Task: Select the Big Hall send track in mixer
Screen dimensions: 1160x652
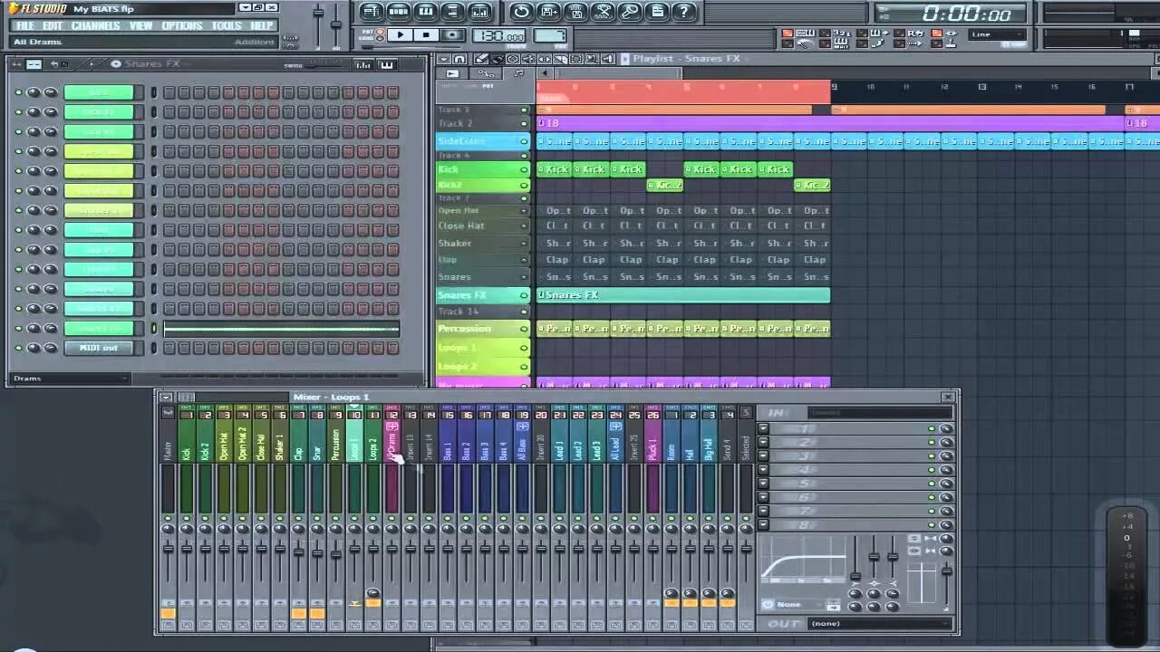Action: click(x=709, y=446)
